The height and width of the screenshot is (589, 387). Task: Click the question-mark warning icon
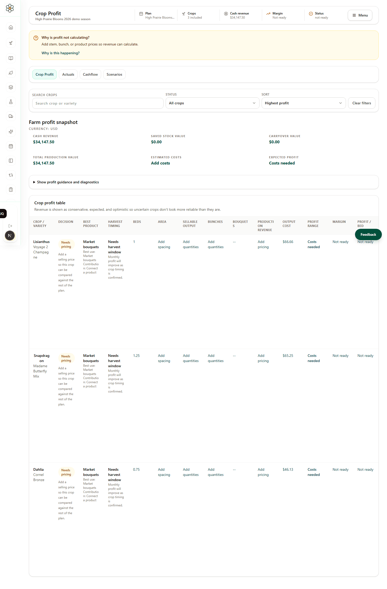(36, 38)
